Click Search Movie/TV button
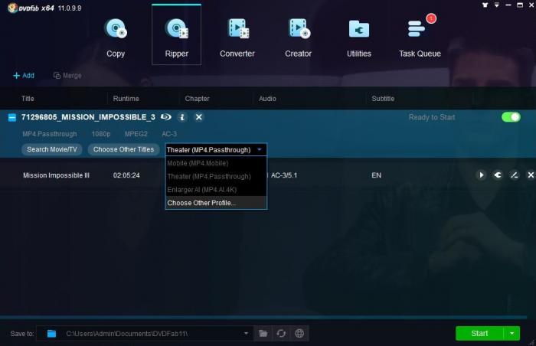This screenshot has height=346, width=536. [x=52, y=149]
